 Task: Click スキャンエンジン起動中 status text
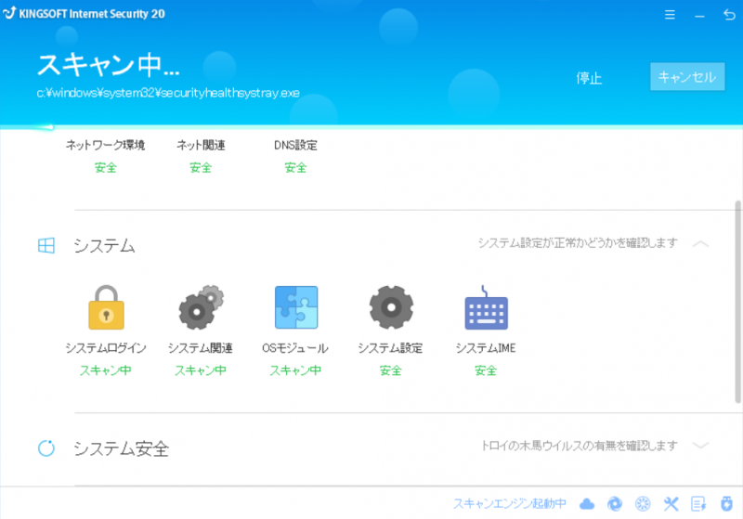pyautogui.click(x=509, y=503)
